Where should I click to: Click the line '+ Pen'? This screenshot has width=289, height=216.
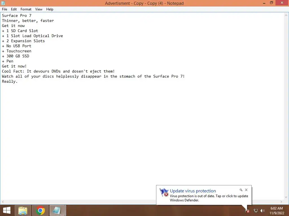pyautogui.click(x=8, y=61)
